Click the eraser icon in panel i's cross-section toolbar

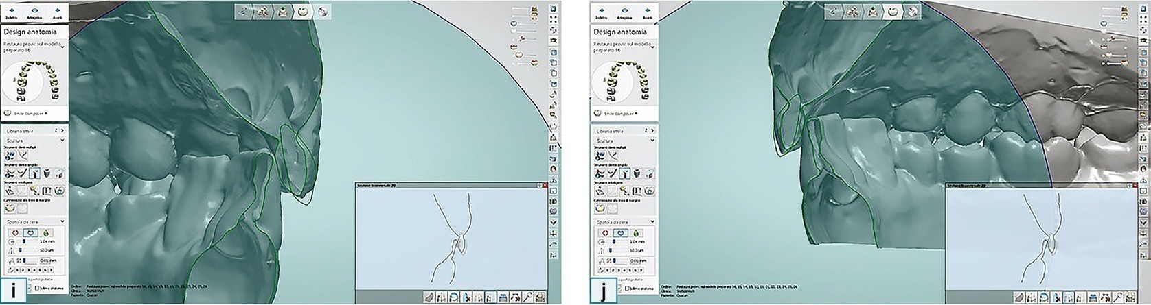point(427,297)
